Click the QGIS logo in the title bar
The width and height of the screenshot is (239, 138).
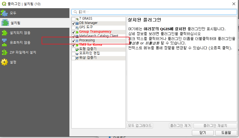point(4,4)
